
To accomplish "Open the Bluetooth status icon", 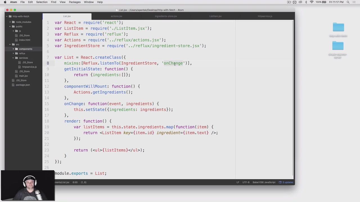I will click(x=306, y=2).
